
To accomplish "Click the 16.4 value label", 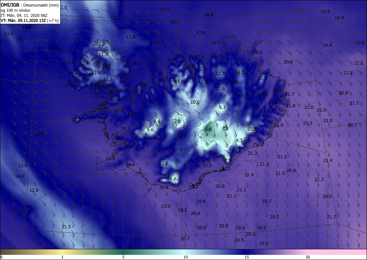I will (159, 42).
